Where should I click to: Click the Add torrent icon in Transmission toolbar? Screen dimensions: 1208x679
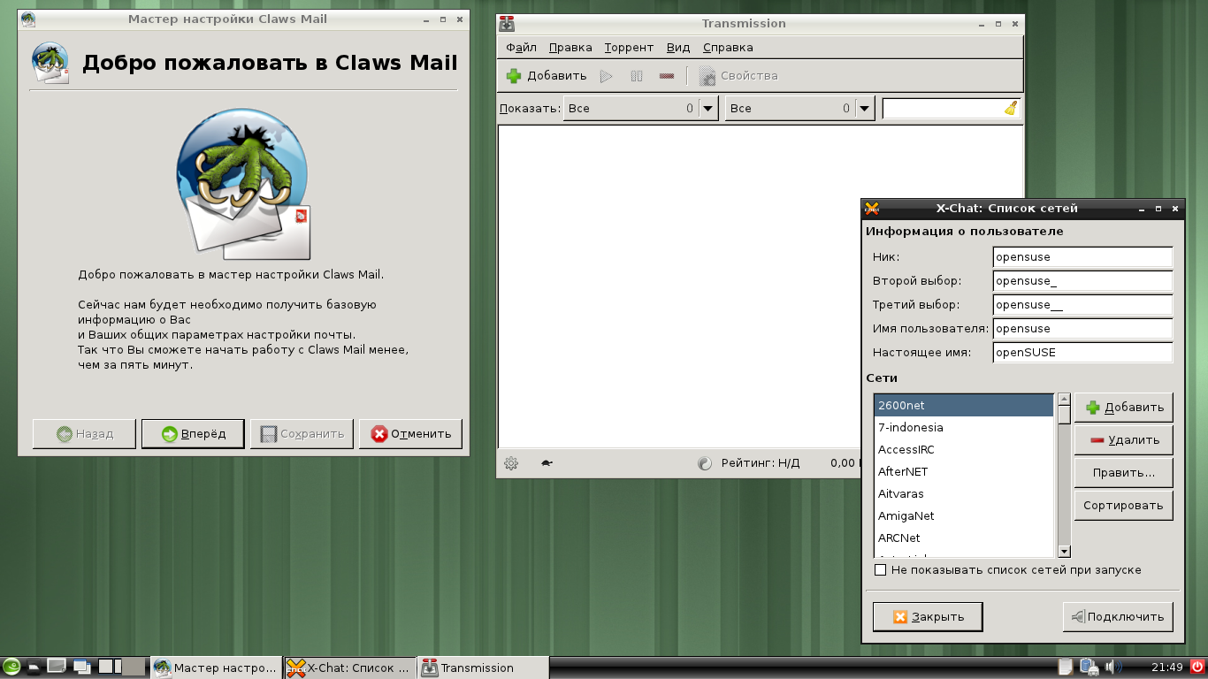(x=514, y=76)
